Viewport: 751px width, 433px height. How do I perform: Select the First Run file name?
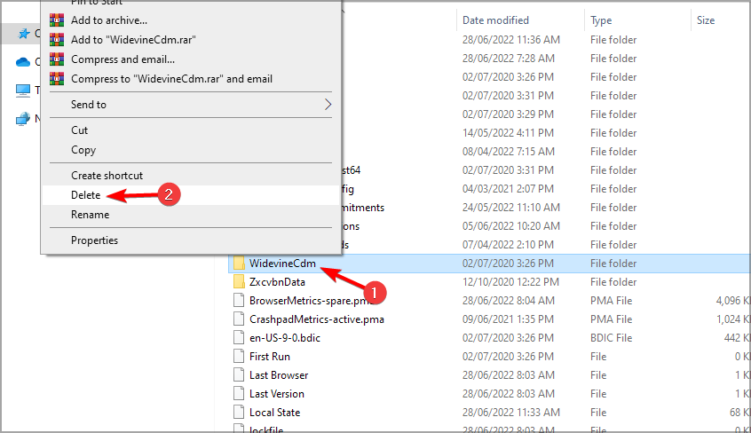pyautogui.click(x=270, y=357)
